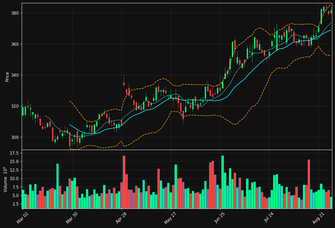Click the 300 price axis label

(15, 137)
